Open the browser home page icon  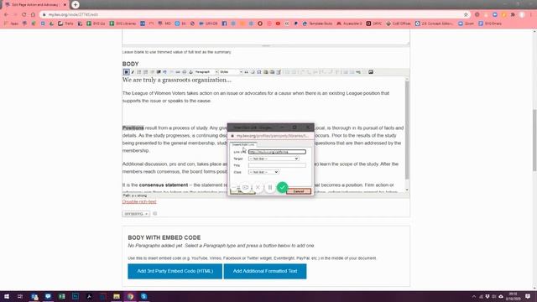(x=33, y=15)
